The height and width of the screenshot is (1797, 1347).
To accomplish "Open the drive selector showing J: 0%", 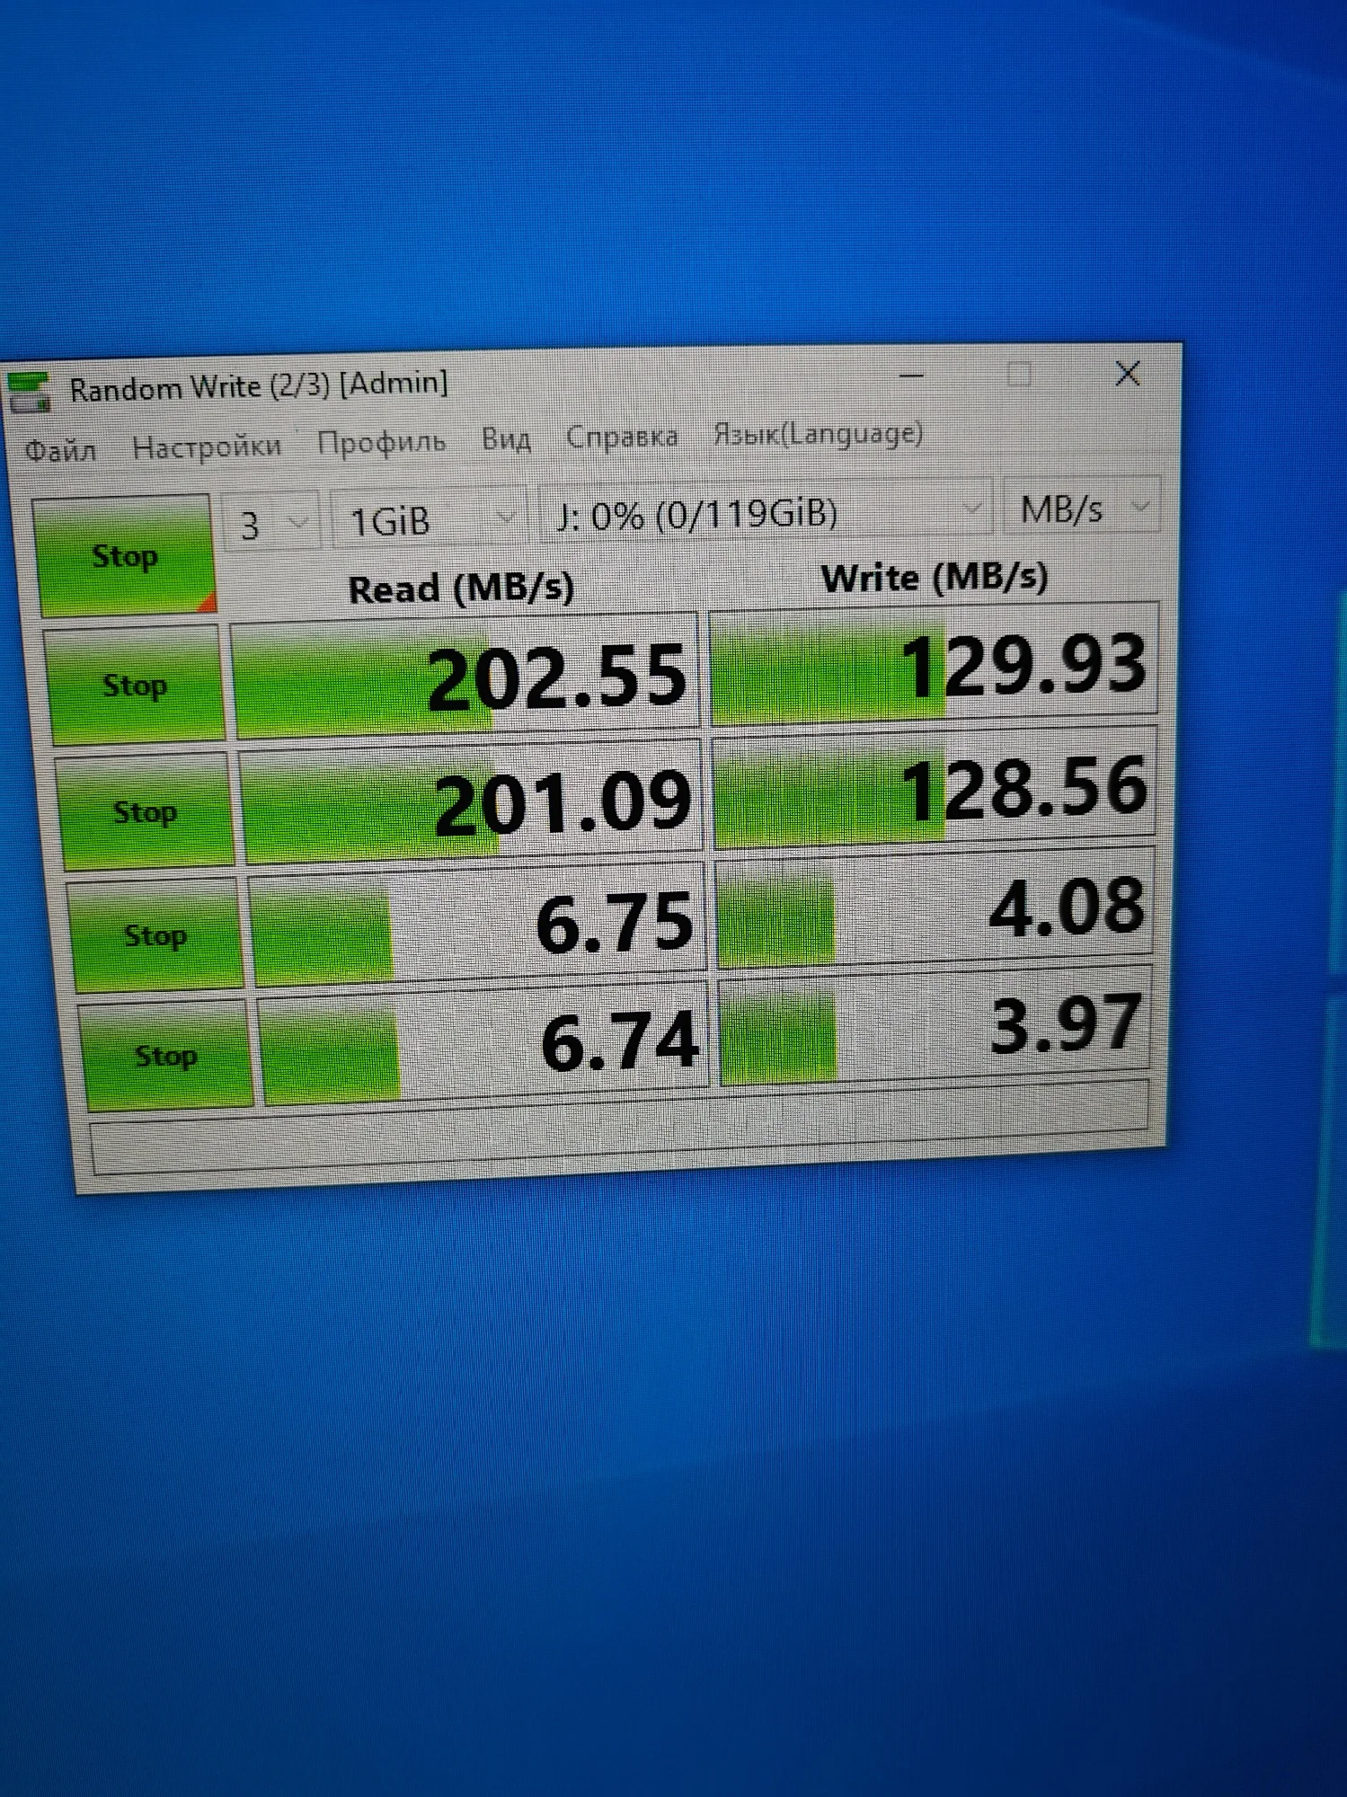I will tap(765, 512).
